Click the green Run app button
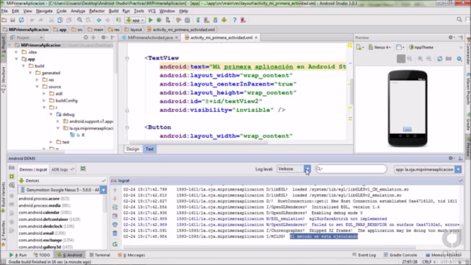Viewport: 471px width, 265px height. [150, 20]
